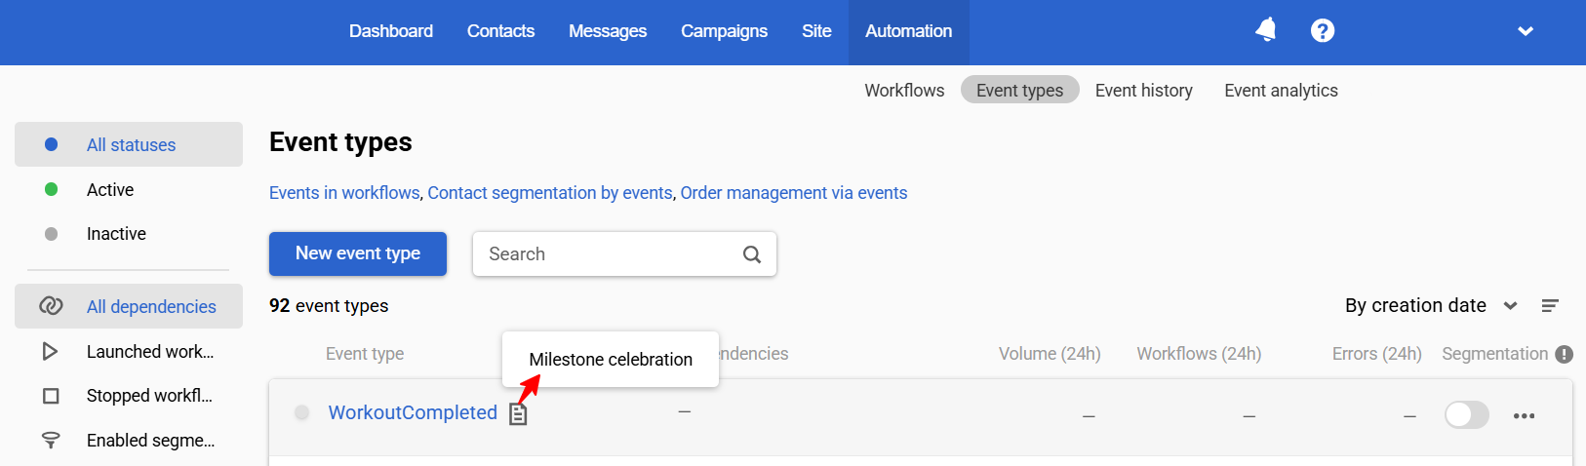The height and width of the screenshot is (466, 1586).
Task: Click the 92 event types count
Action: point(329,306)
